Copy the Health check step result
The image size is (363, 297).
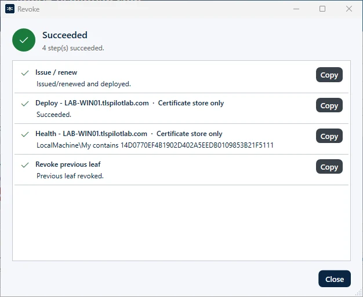329,136
